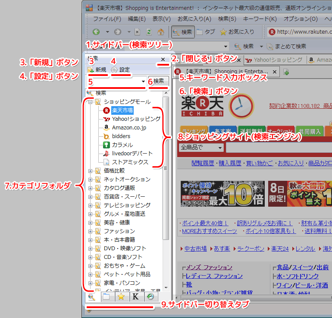Select 楽天市場 in search tree
Screen dimensions: 332x318
[122, 110]
